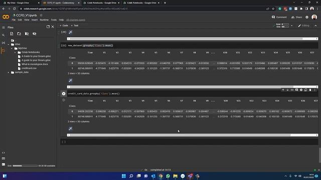This screenshot has width=321, height=180.
Task: Click suggest charts wand under credit_card_data output
Action: [x=71, y=128]
